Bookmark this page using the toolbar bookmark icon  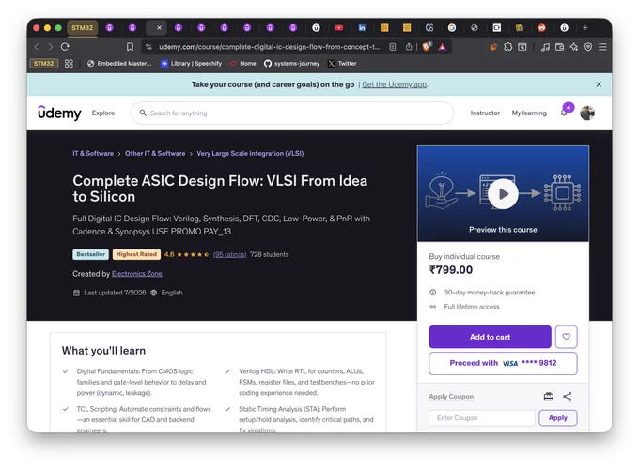[x=130, y=47]
